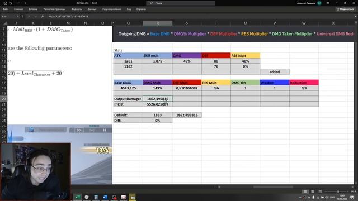Click the zoom percentage in the status bar

[354, 192]
